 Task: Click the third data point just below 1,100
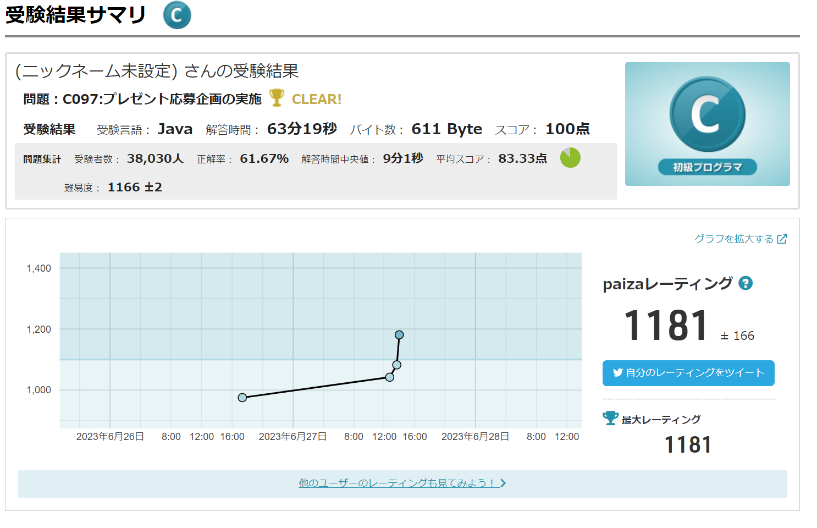396,365
